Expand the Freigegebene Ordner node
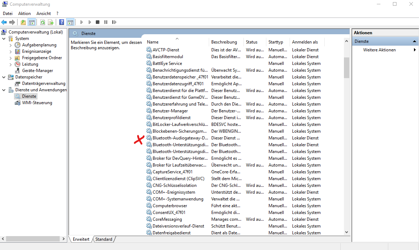The image size is (419, 250). pos(10,58)
